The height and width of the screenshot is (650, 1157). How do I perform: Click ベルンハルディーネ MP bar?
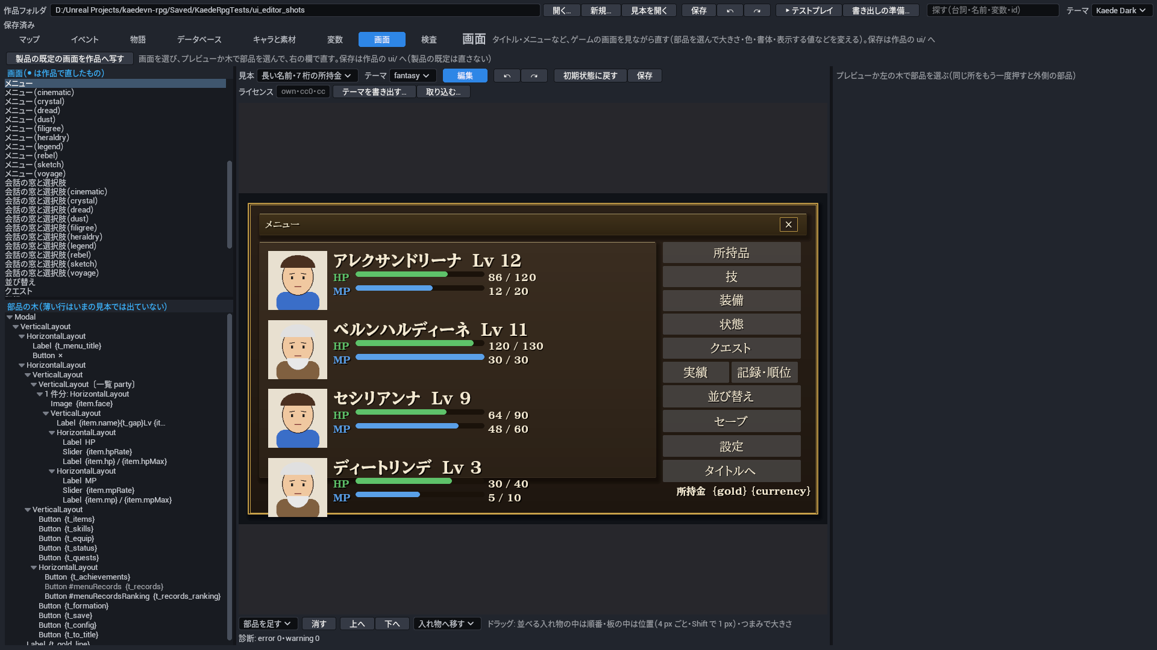pos(420,357)
